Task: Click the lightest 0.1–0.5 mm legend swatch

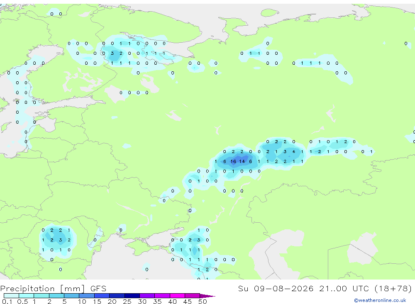Action: click(x=11, y=296)
